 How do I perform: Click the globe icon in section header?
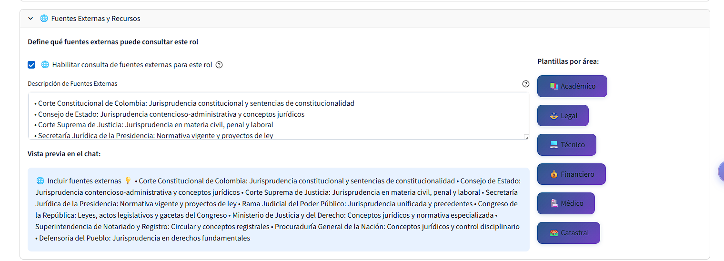coord(44,19)
